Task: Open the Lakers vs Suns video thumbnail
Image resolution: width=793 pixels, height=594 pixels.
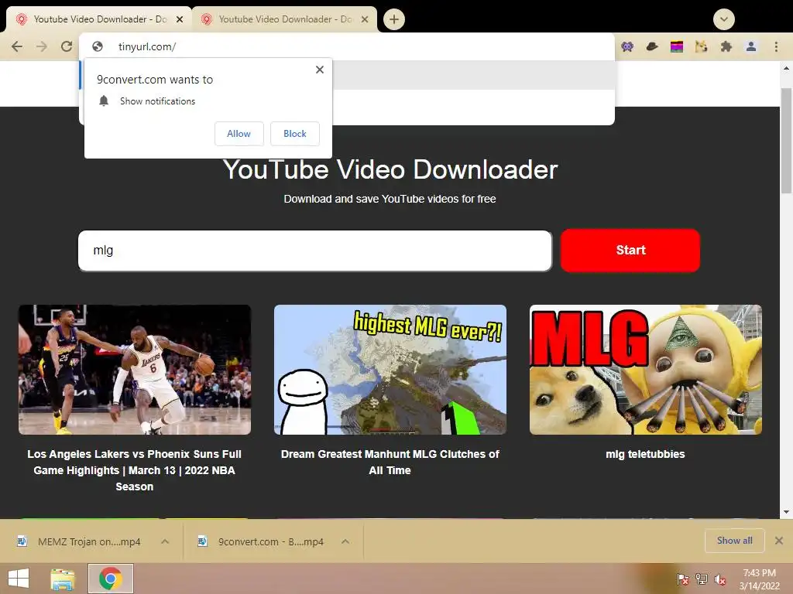Action: click(135, 369)
